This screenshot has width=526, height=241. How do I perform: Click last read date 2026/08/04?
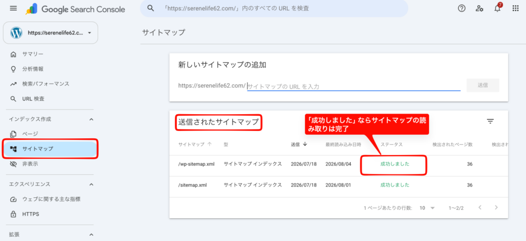[338, 164]
